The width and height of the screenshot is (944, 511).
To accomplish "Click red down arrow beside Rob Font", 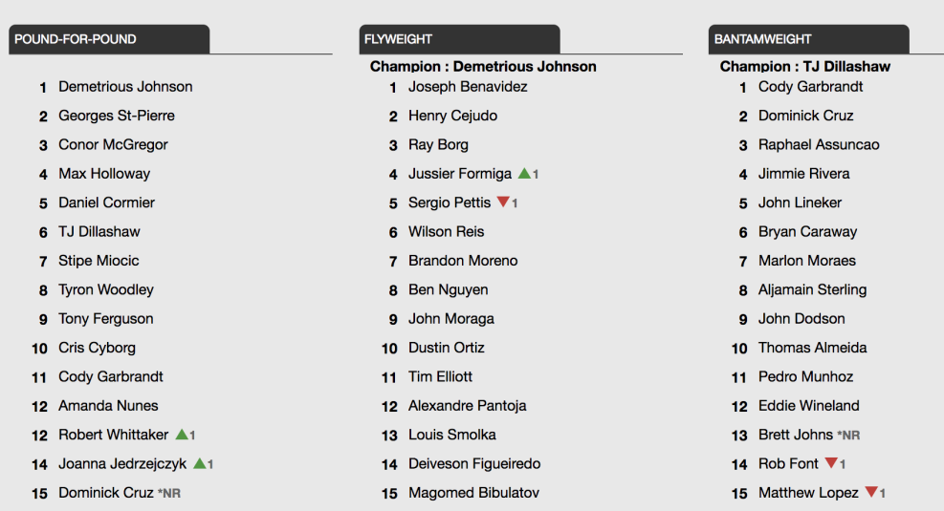I will pos(831,463).
